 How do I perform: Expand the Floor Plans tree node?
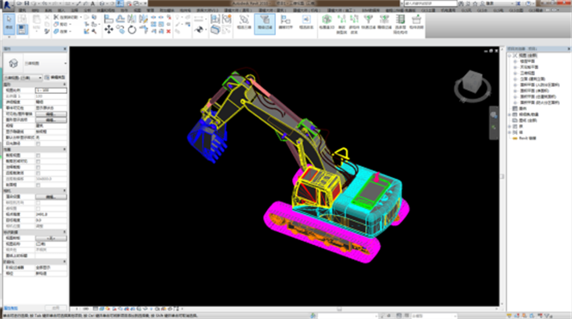click(516, 62)
